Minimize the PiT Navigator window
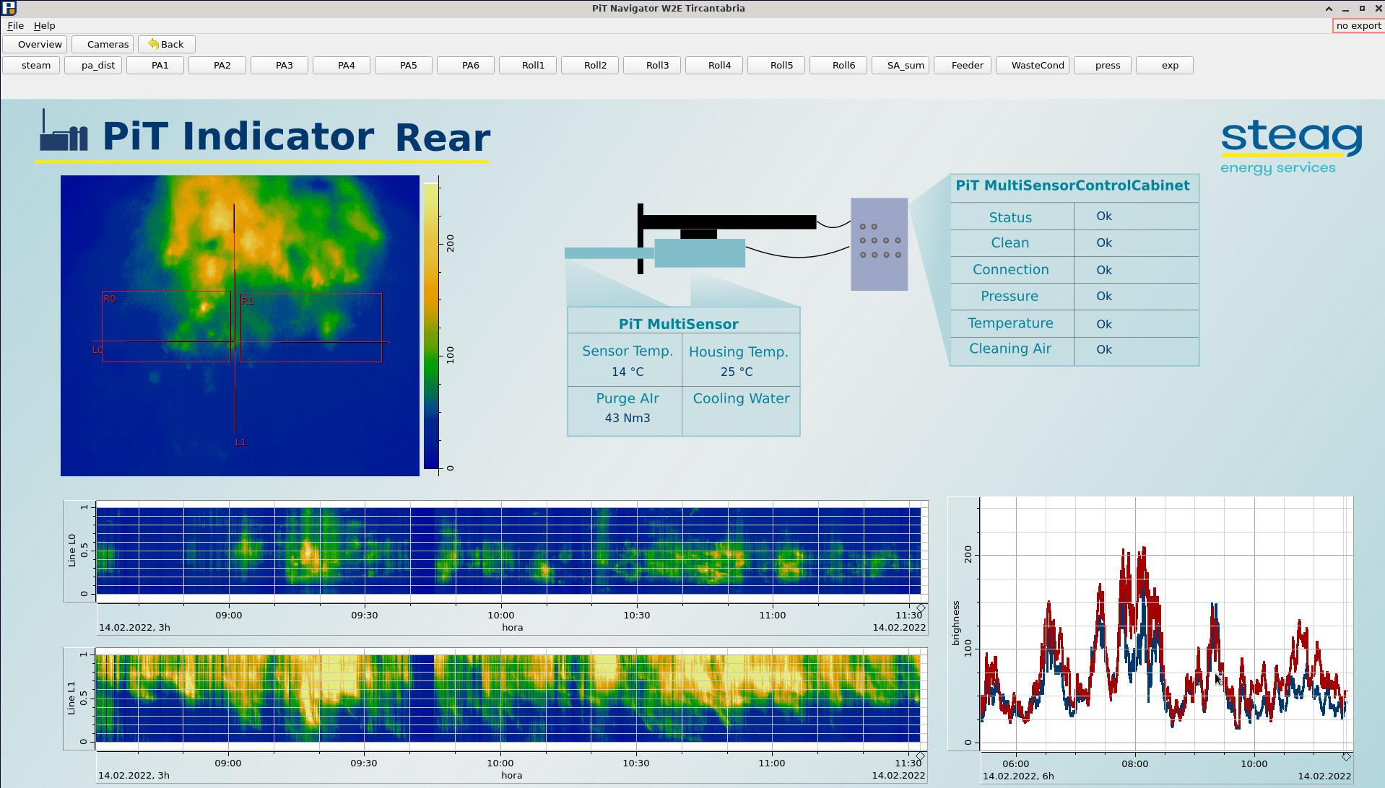1385x788 pixels. point(1345,9)
